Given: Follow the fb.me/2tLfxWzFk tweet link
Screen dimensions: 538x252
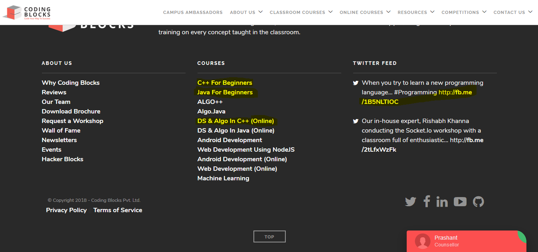Looking at the screenshot, I should tap(423, 145).
